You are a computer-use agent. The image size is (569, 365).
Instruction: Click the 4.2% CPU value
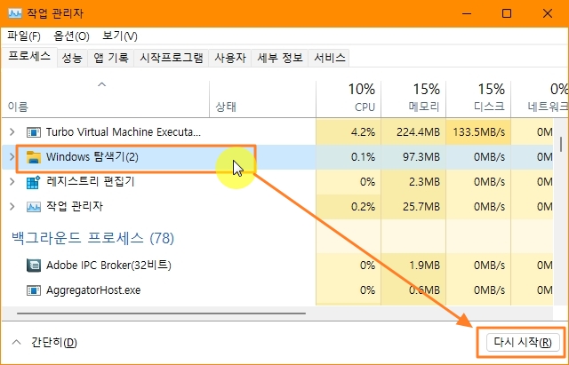pyautogui.click(x=363, y=132)
